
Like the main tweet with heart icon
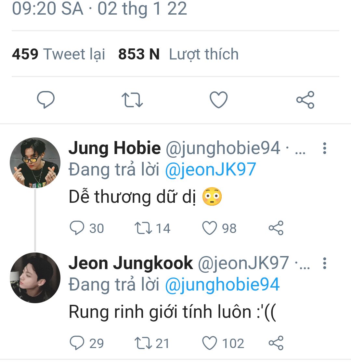pyautogui.click(x=218, y=100)
